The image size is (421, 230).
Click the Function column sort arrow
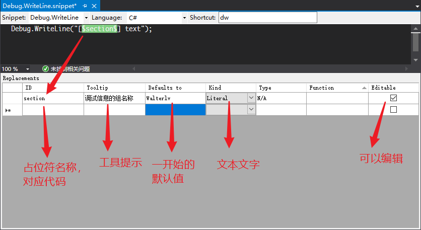click(x=363, y=88)
